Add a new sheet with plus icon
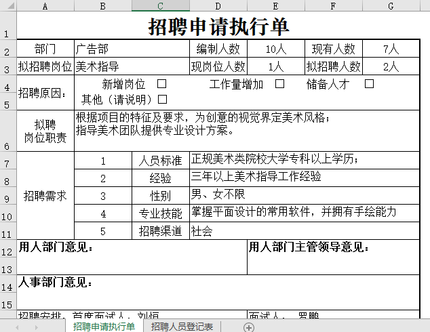Screen dimensions: 430x332 (x=249, y=327)
